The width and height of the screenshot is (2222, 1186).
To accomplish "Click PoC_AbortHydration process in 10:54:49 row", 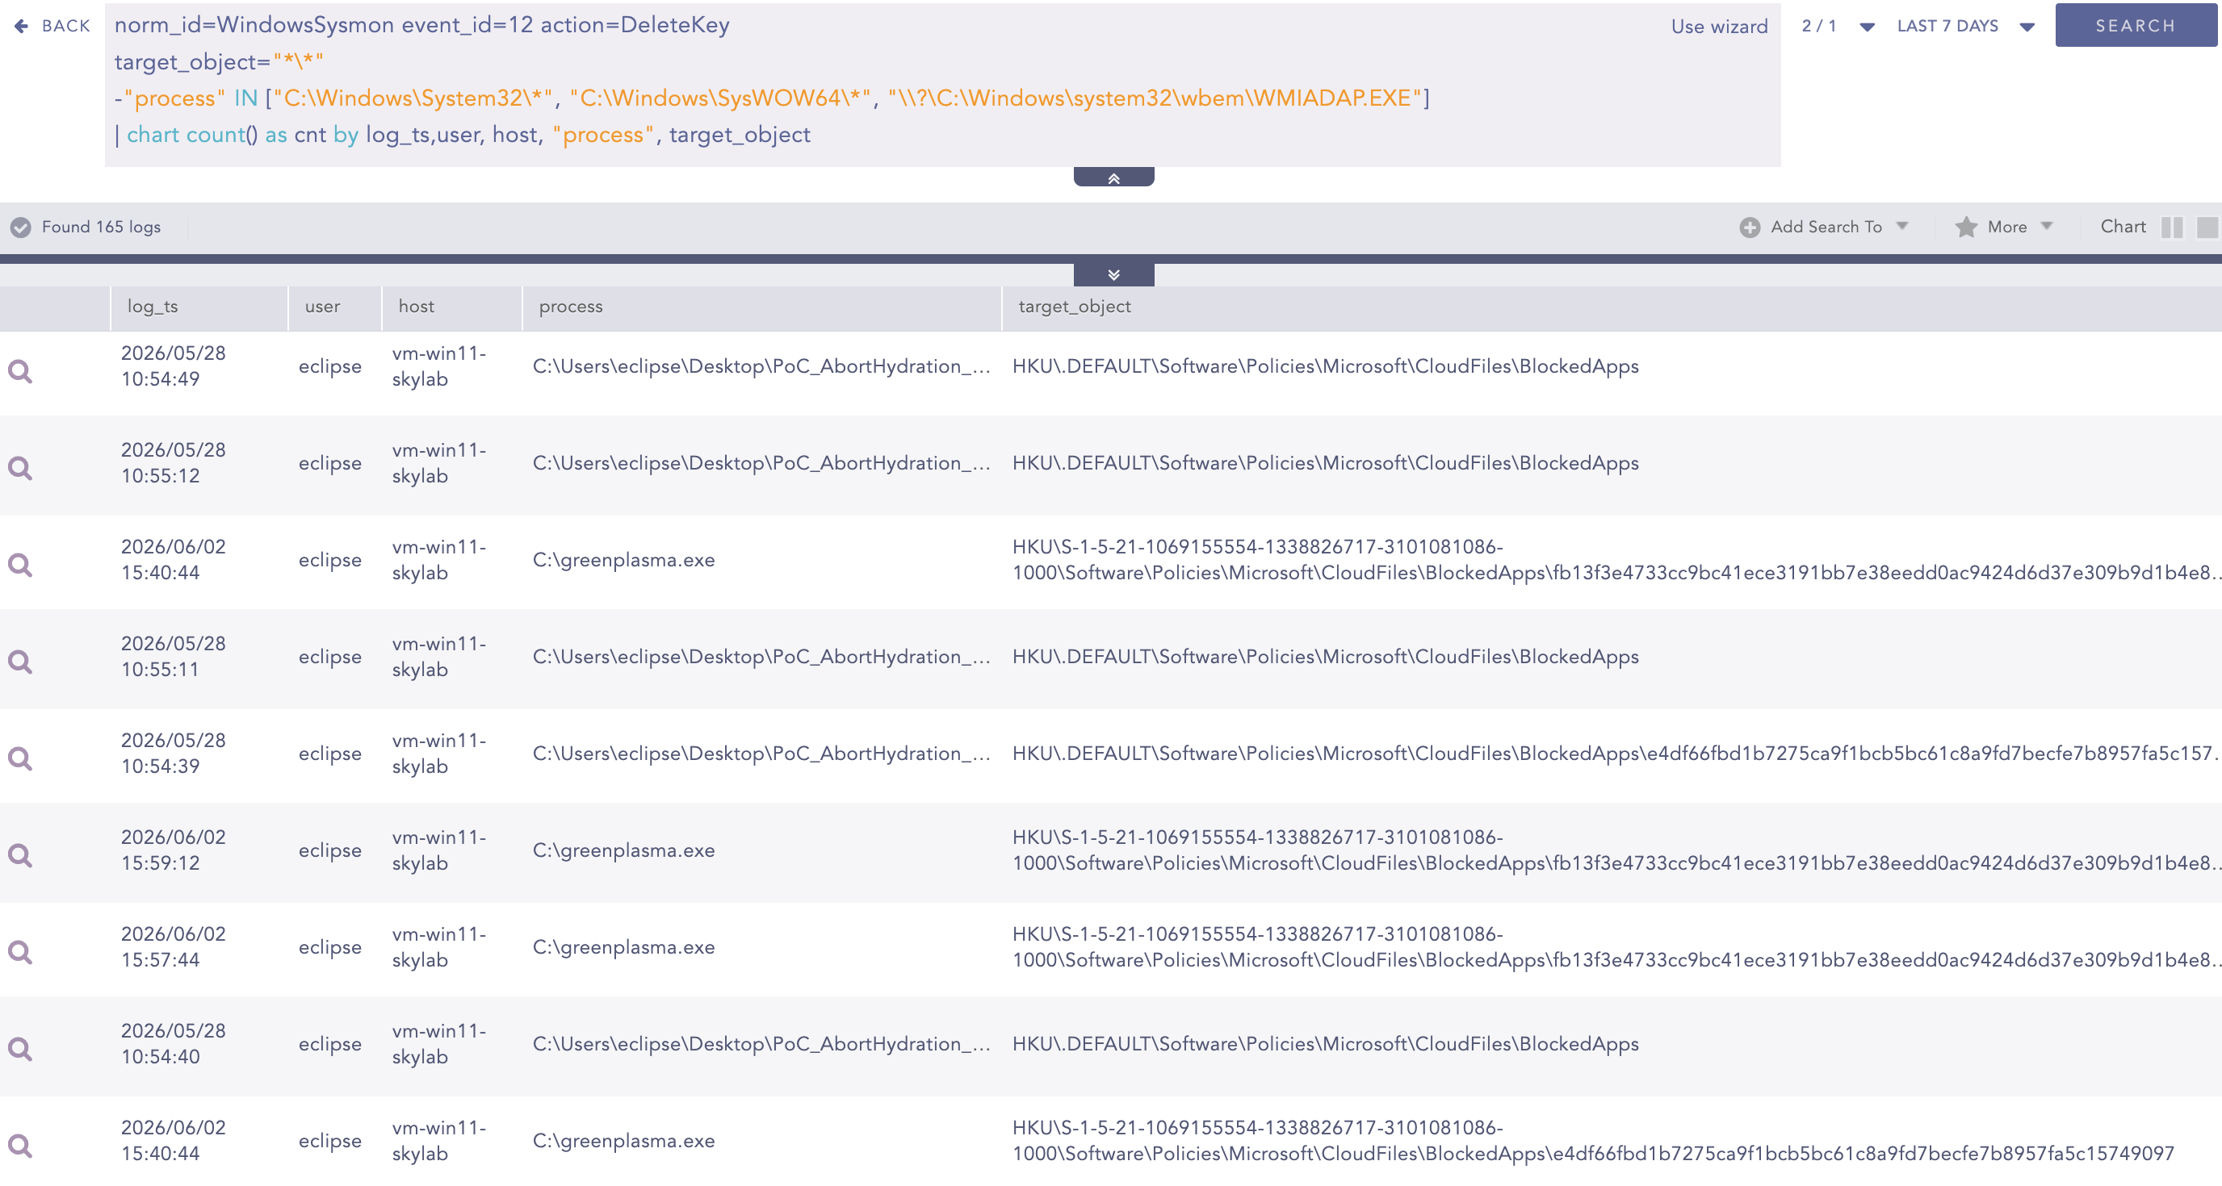I will tap(761, 366).
